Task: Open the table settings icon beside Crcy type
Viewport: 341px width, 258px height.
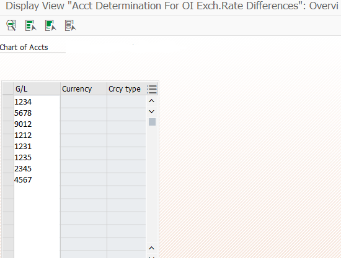Action: (x=152, y=89)
